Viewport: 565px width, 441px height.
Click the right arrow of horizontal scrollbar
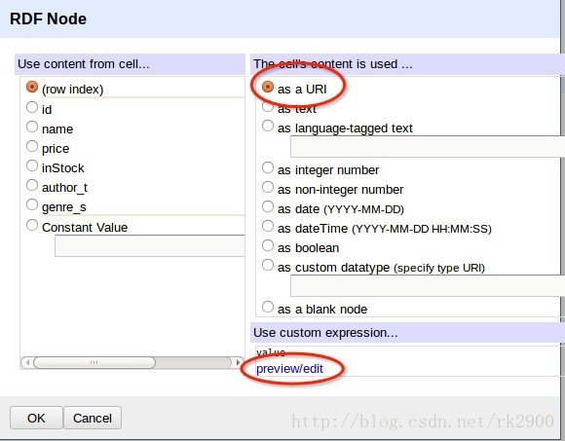[x=237, y=362]
